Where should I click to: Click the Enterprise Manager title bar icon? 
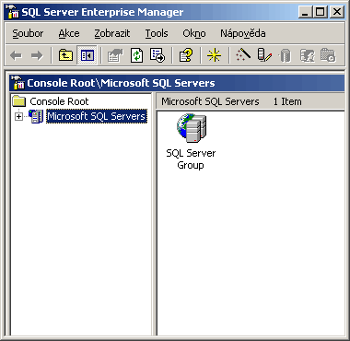coord(12,12)
